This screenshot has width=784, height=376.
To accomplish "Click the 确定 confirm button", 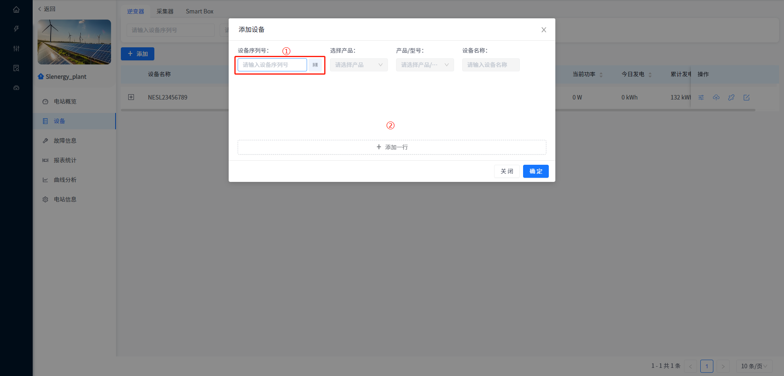I will [536, 171].
